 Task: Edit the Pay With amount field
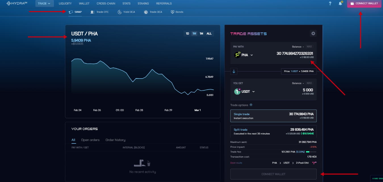(x=295, y=54)
